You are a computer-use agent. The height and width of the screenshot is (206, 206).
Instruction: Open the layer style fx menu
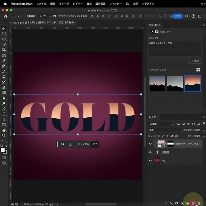click(x=171, y=203)
